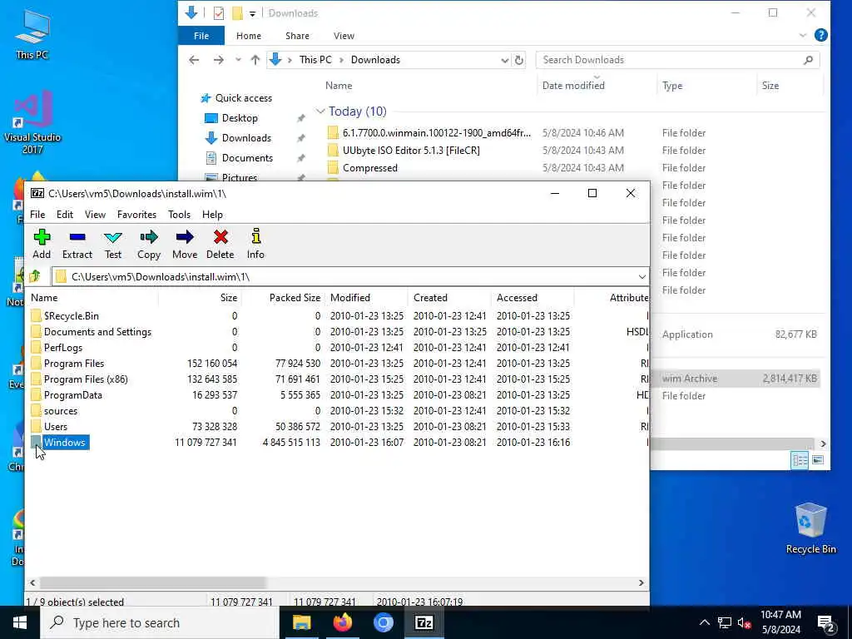Screen dimensions: 852x639
Task: Click Visual Studio 2017 desktop shortcut
Action: coord(32,123)
